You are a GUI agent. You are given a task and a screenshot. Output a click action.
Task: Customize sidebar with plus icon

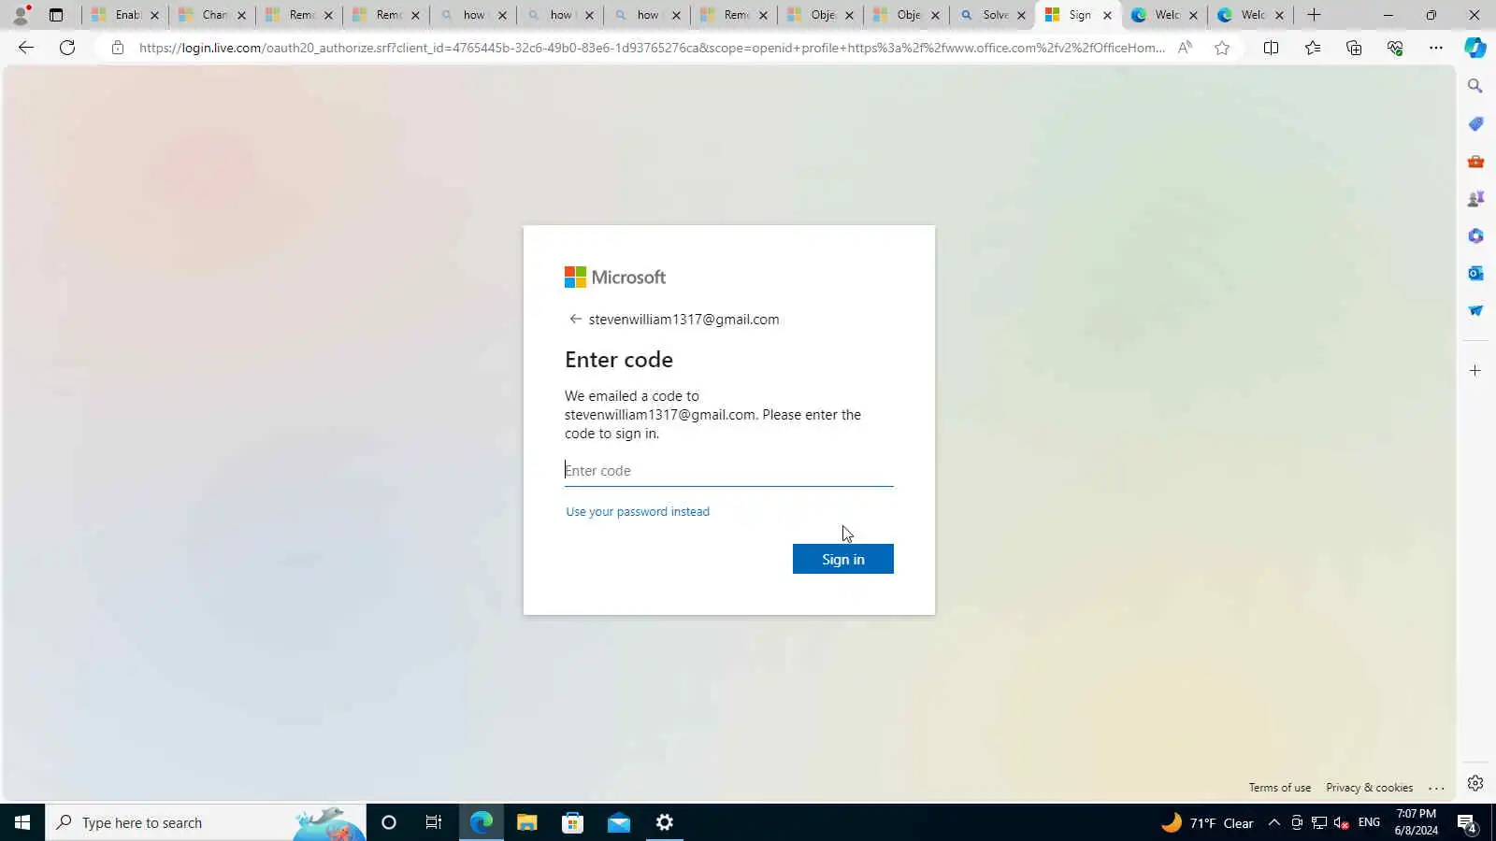point(1475,371)
